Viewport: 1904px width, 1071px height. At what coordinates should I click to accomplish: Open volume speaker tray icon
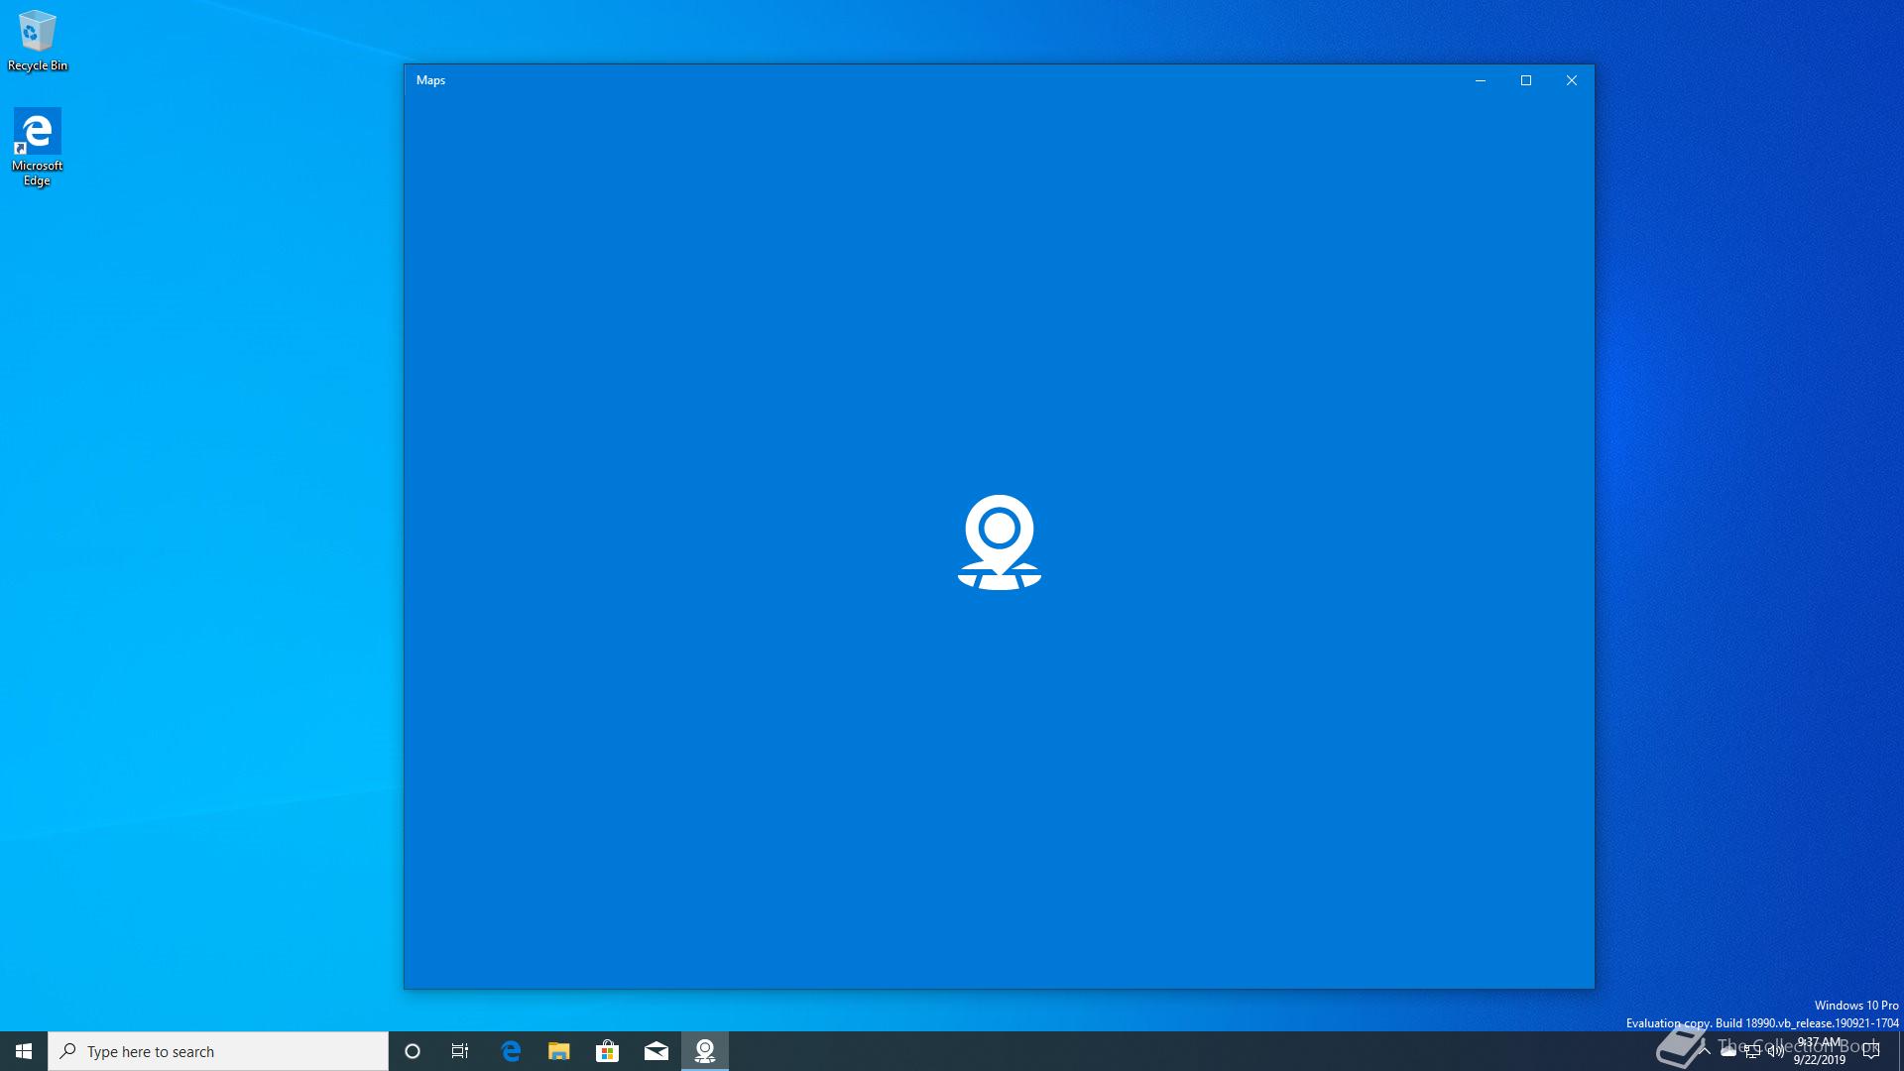pyautogui.click(x=1775, y=1051)
